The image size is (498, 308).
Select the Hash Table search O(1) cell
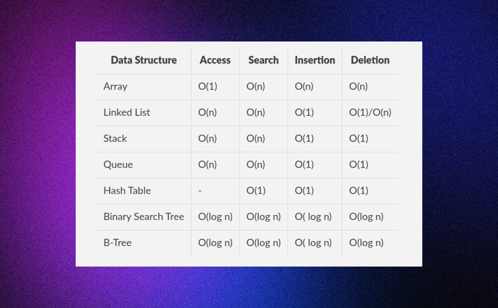tap(256, 191)
